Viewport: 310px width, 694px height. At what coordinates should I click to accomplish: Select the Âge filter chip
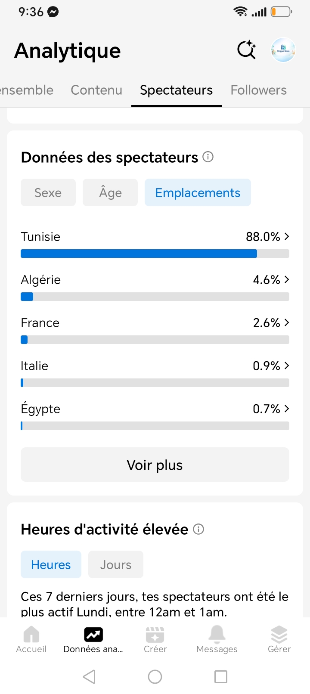tap(110, 192)
